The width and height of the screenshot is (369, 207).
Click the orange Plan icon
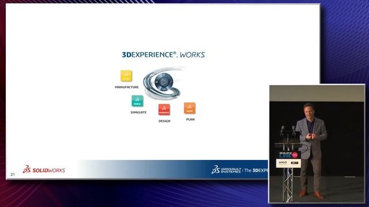(190, 108)
